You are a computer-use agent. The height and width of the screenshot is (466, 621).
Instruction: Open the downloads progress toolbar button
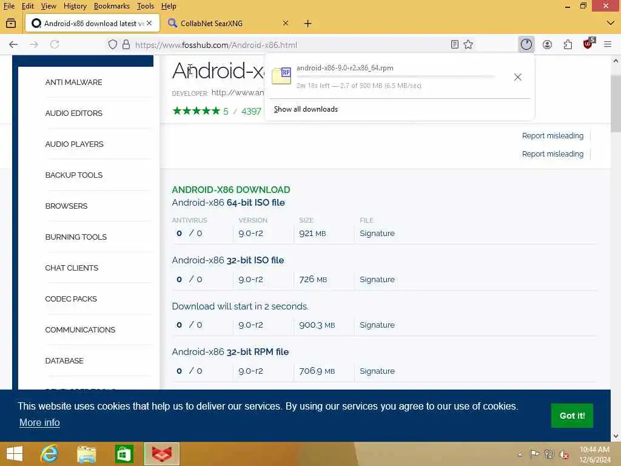[526, 44]
